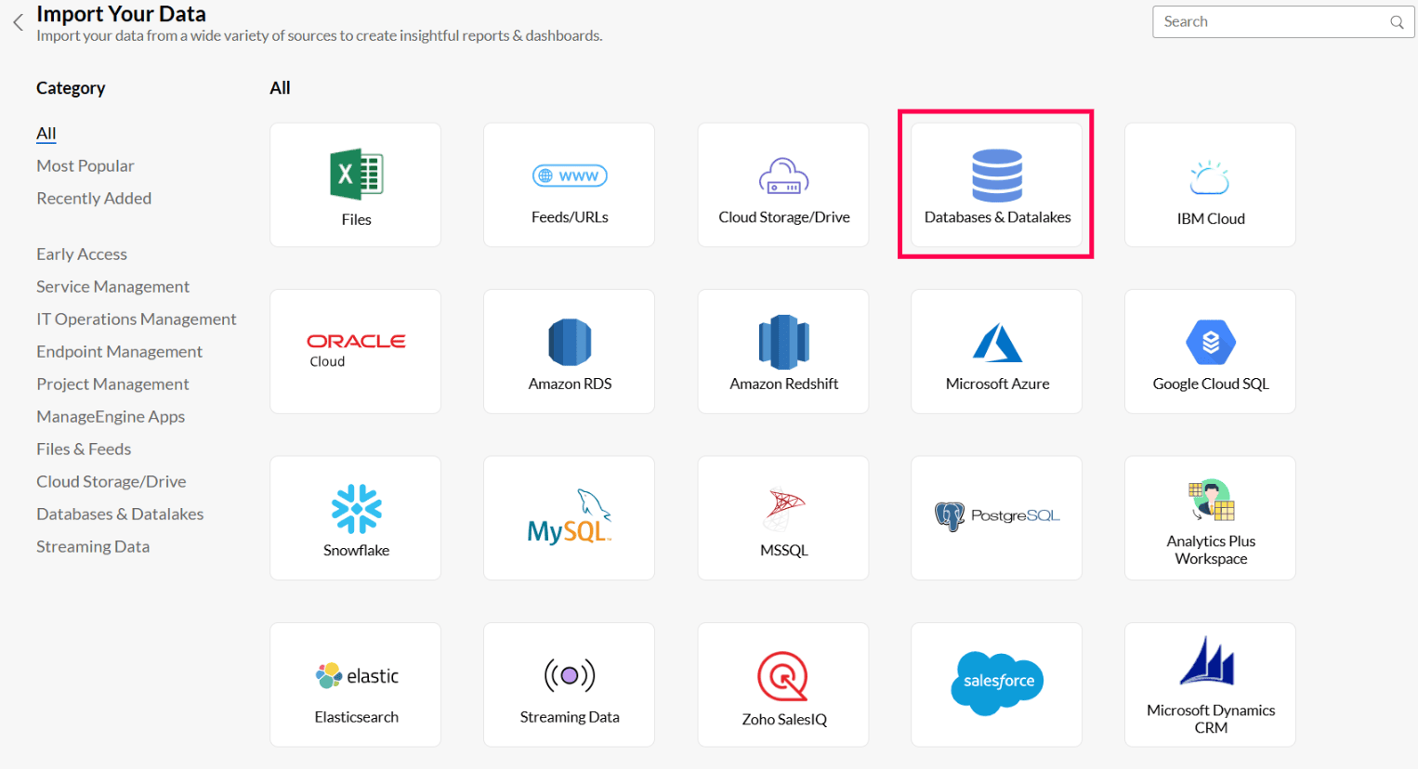Select the Recently Added category
Image resolution: width=1418 pixels, height=769 pixels.
pos(94,199)
